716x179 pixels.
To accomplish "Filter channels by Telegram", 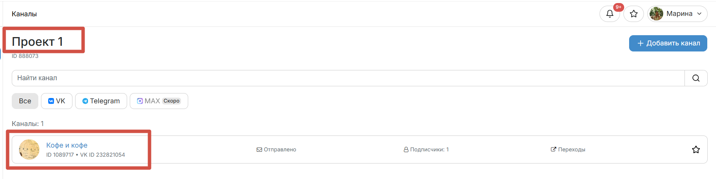I will point(101,101).
